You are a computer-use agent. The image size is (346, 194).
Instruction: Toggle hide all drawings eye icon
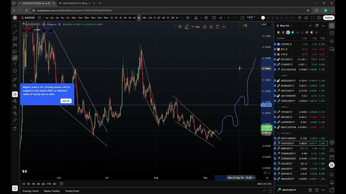(x=15, y=113)
